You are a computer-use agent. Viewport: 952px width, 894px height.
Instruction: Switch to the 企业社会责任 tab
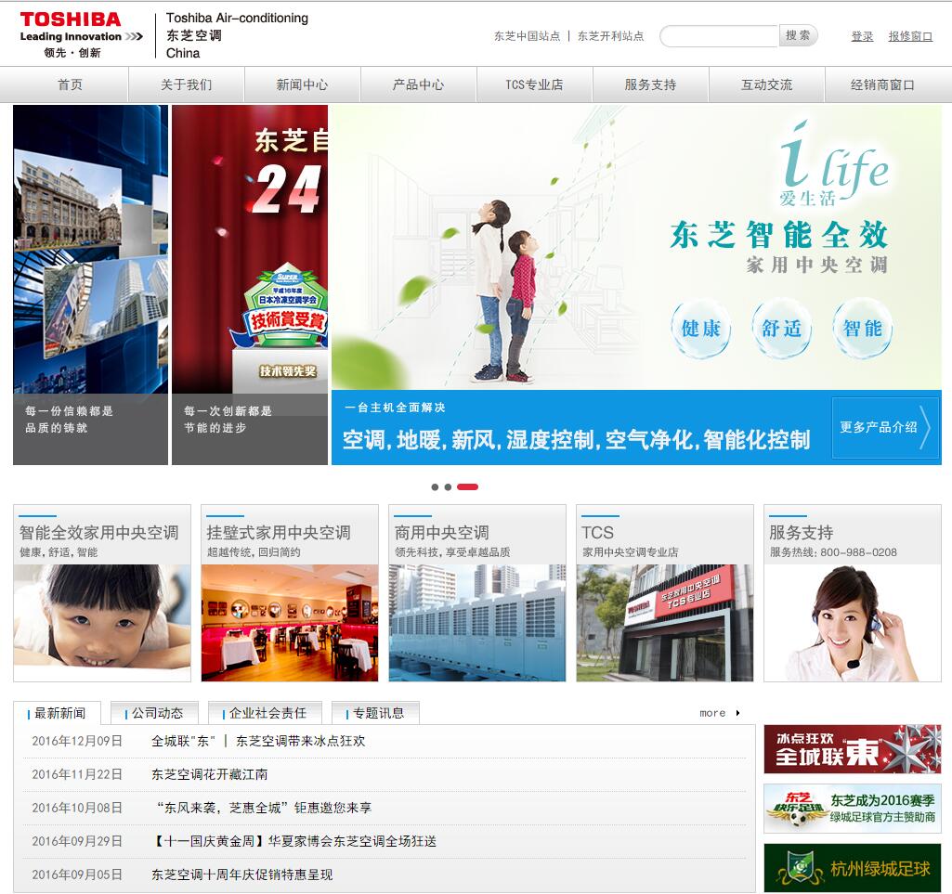[x=265, y=713]
